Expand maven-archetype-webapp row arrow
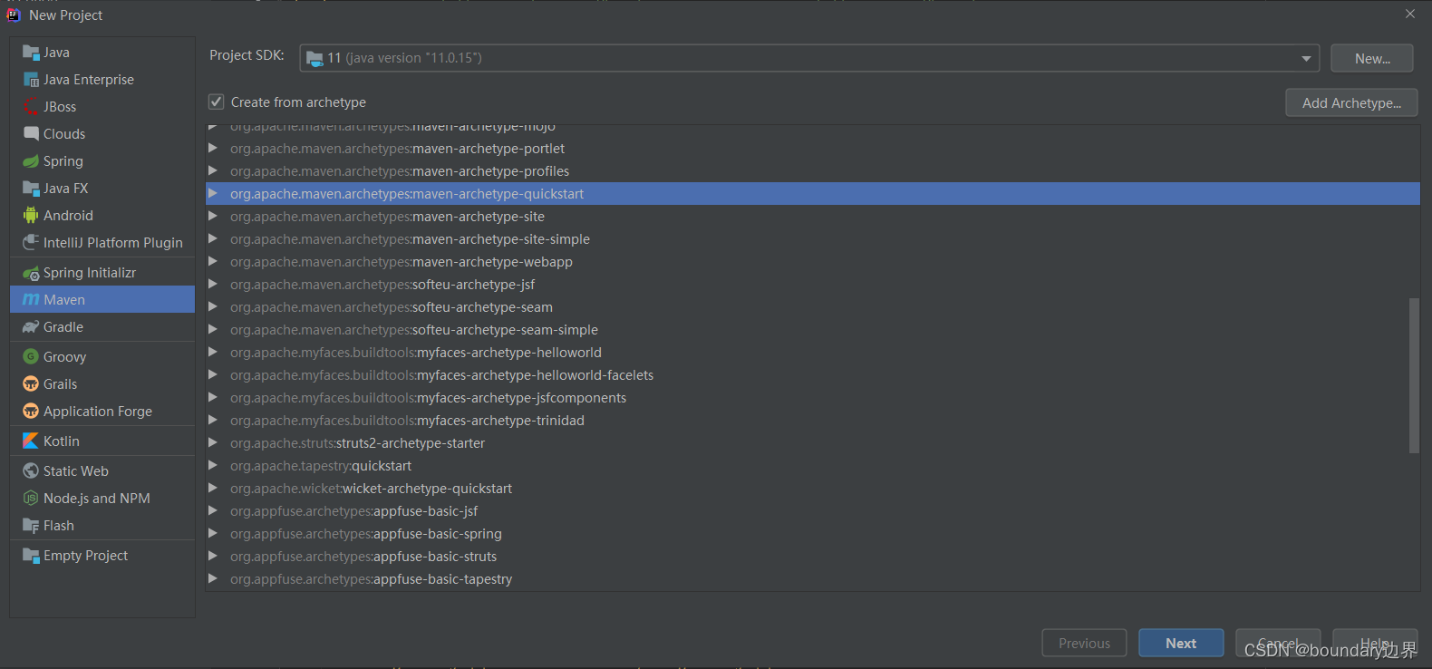 tap(213, 262)
